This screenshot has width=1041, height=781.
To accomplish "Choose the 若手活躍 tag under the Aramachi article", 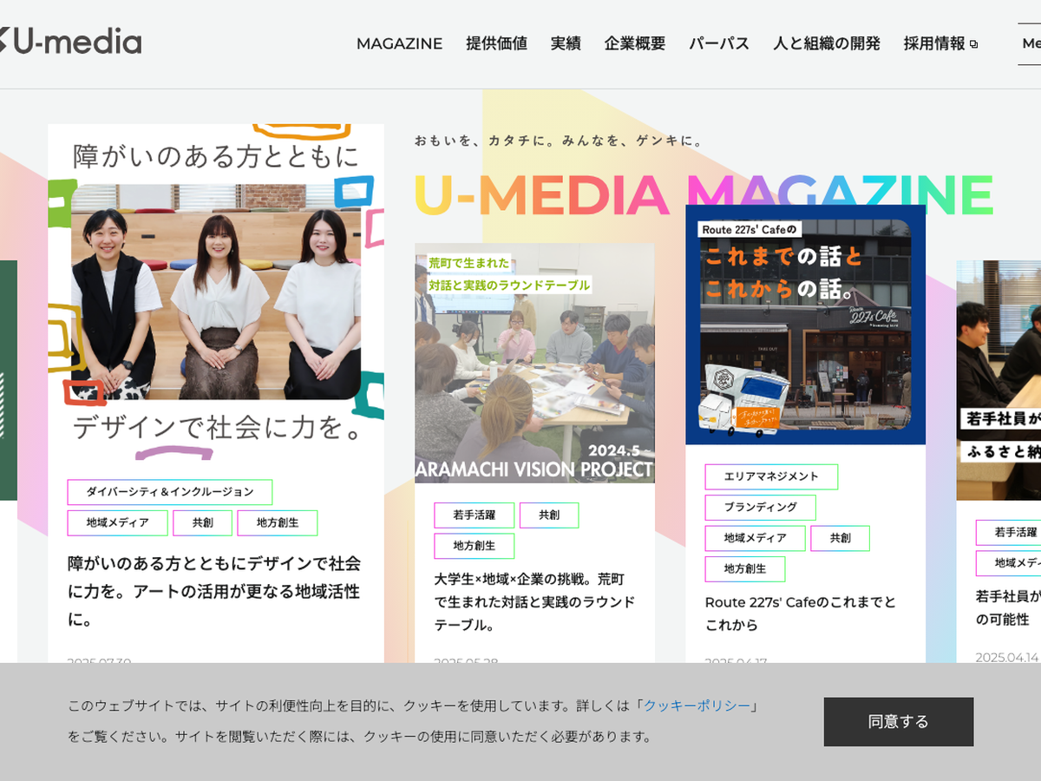I will (474, 515).
